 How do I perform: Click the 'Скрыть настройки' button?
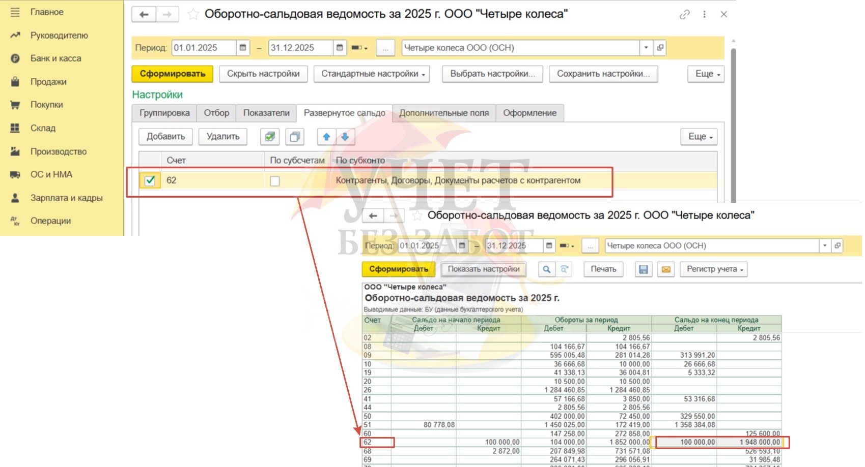click(x=263, y=74)
